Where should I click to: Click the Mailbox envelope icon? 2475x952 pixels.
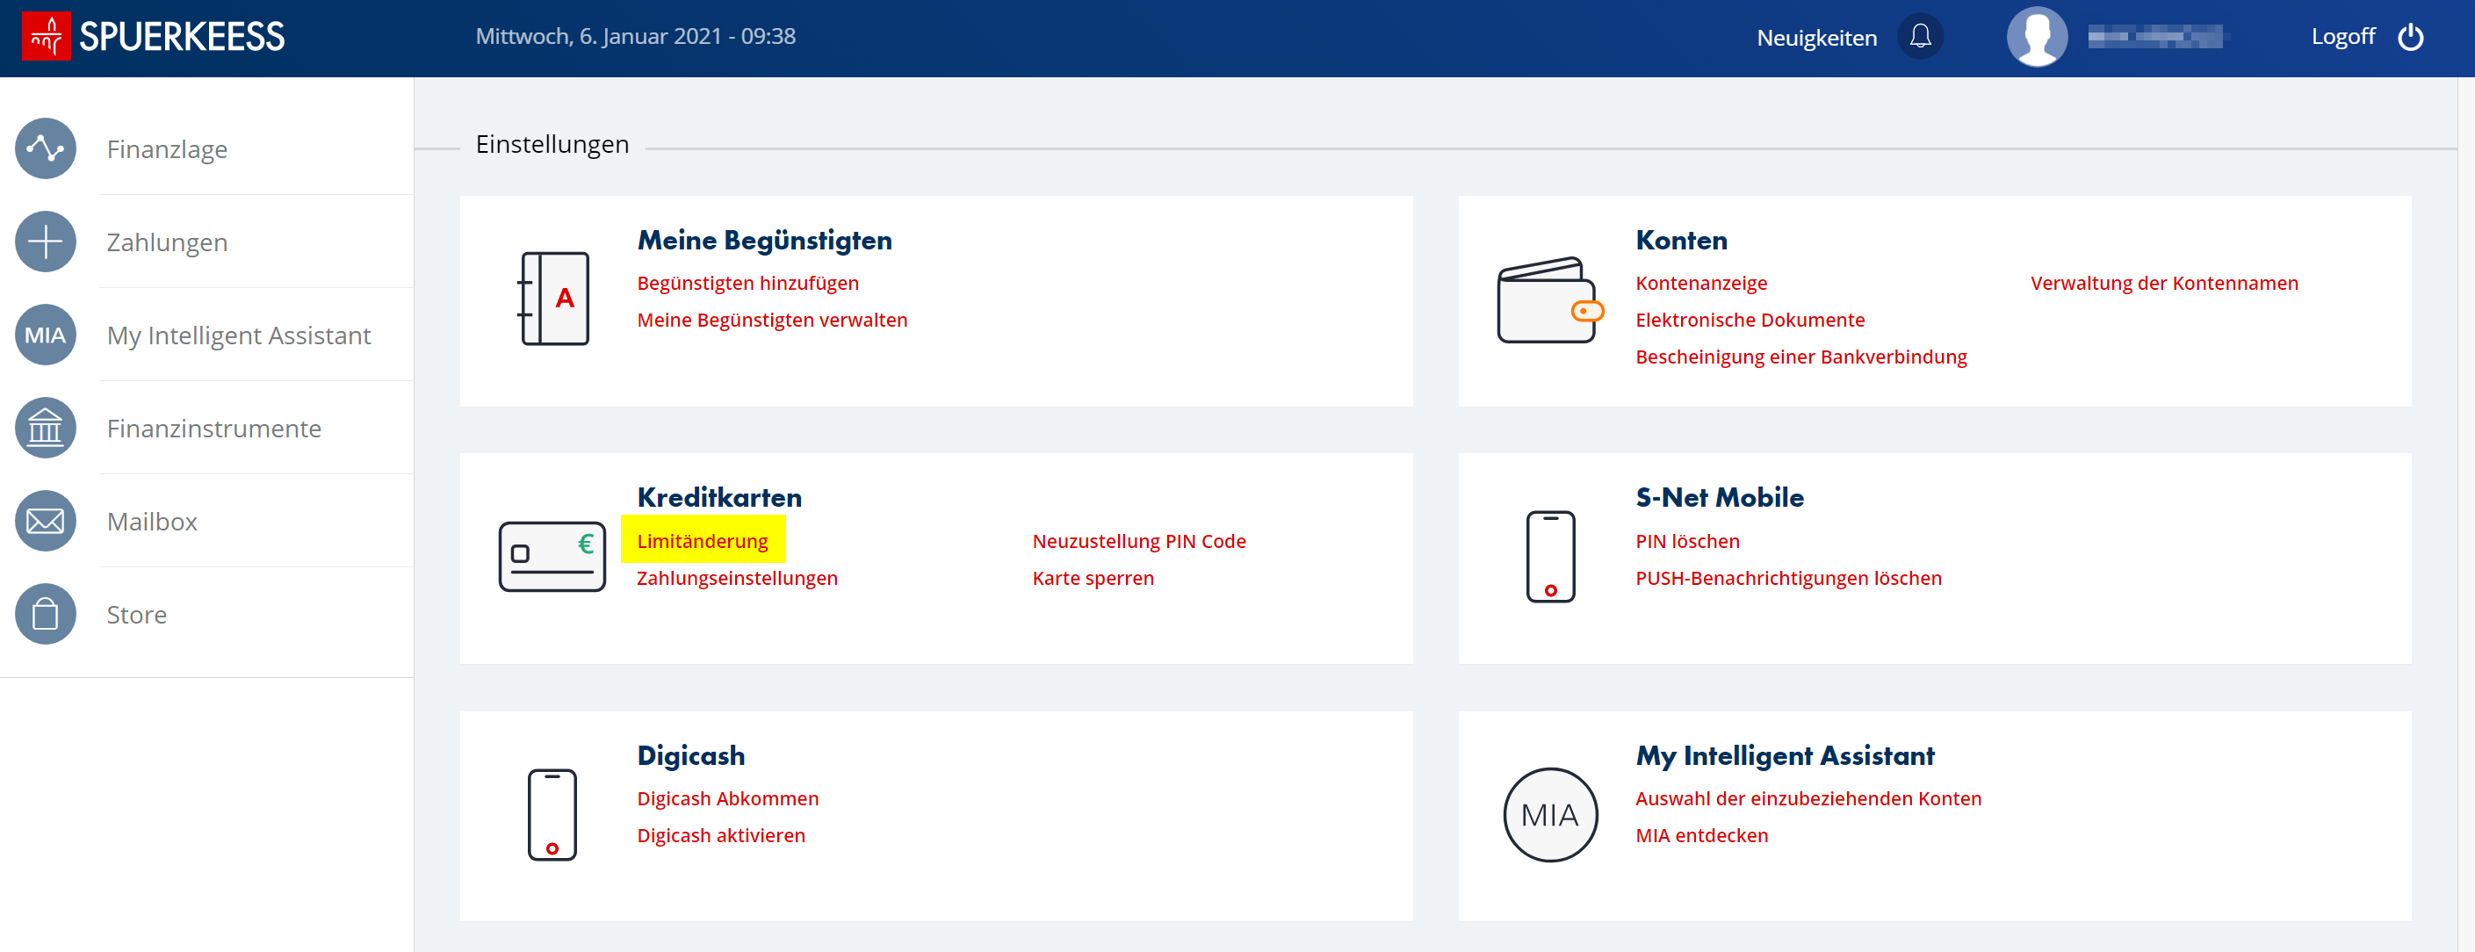(45, 522)
